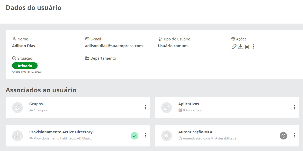Screen dimensions: 303x151
Task: Click the pencil edit user icon
Action: pos(234,47)
